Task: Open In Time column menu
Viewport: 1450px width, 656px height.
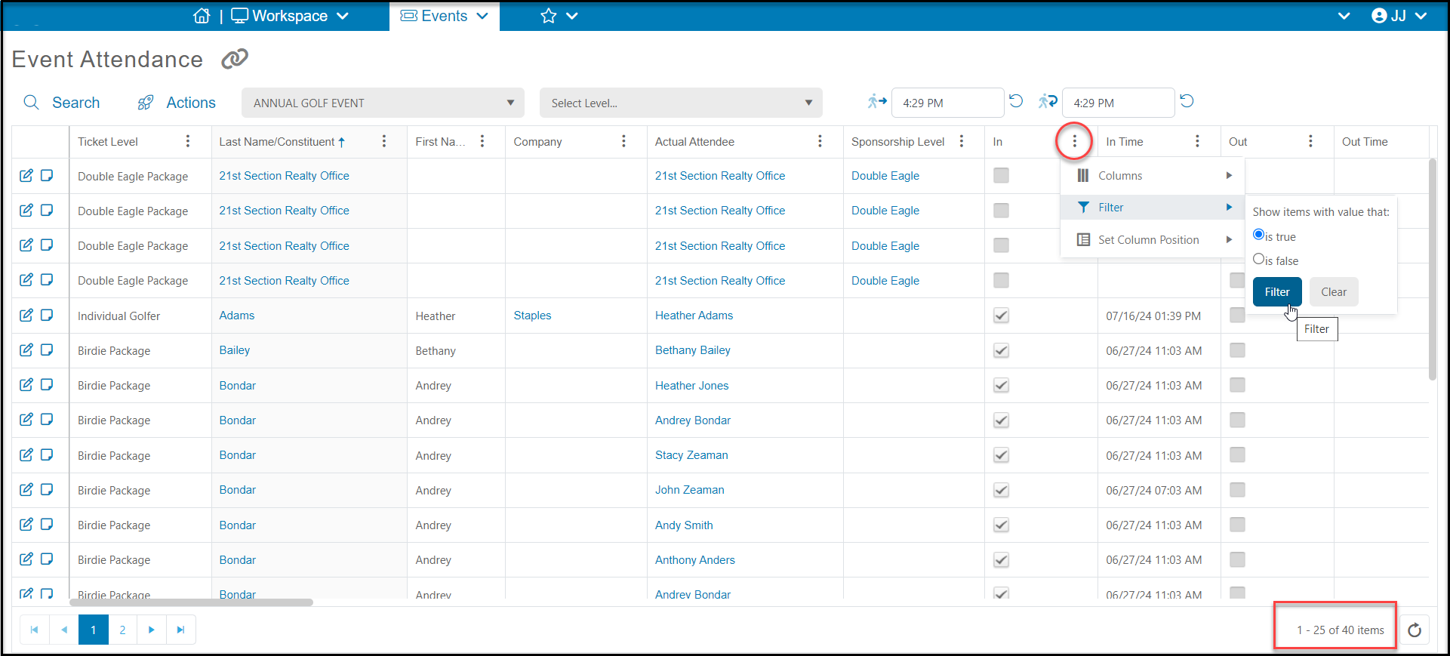Action: pyautogui.click(x=1197, y=141)
